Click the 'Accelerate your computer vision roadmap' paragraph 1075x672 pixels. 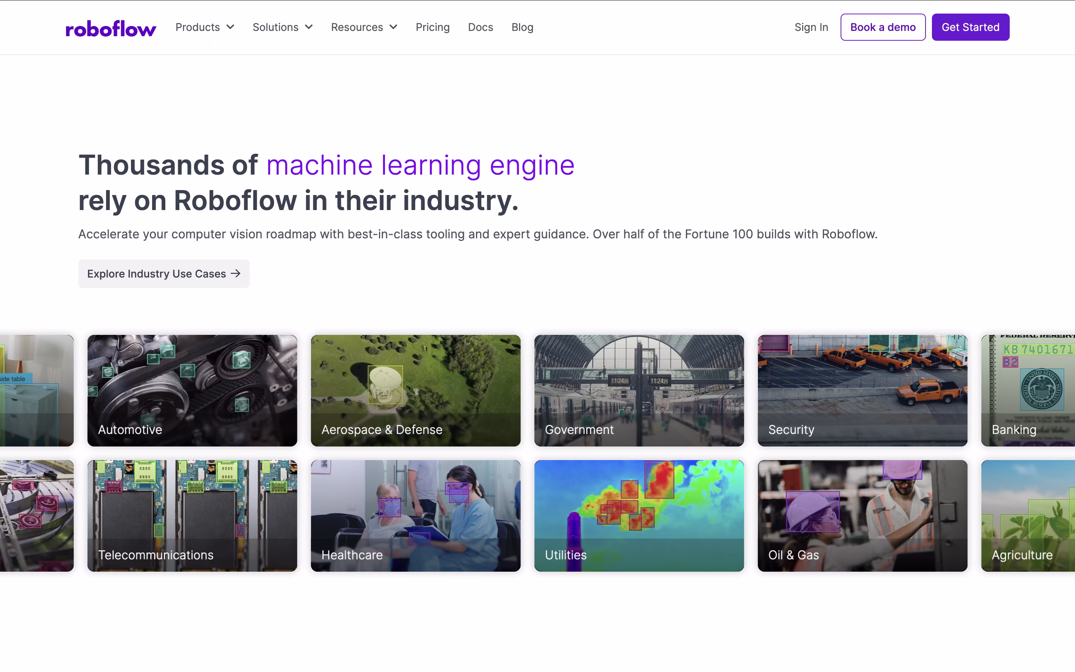click(478, 234)
